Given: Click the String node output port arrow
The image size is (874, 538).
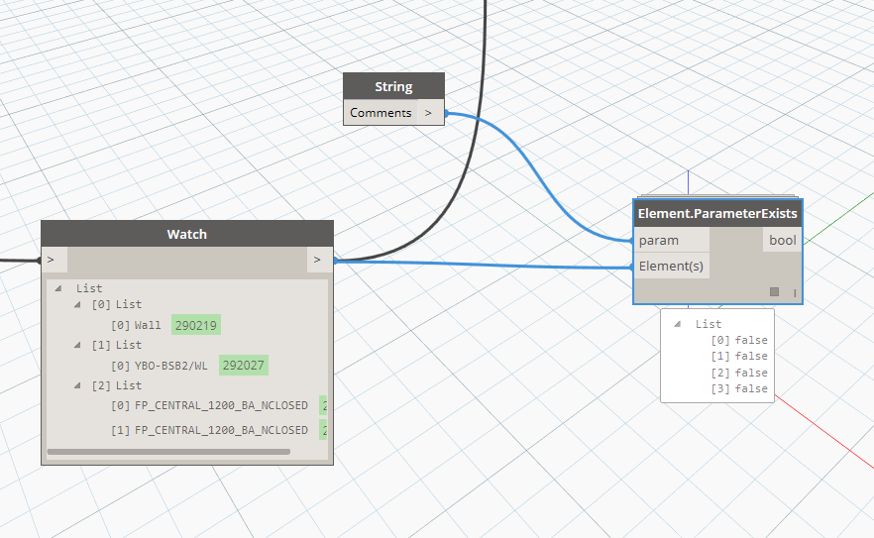Looking at the screenshot, I should coord(428,113).
